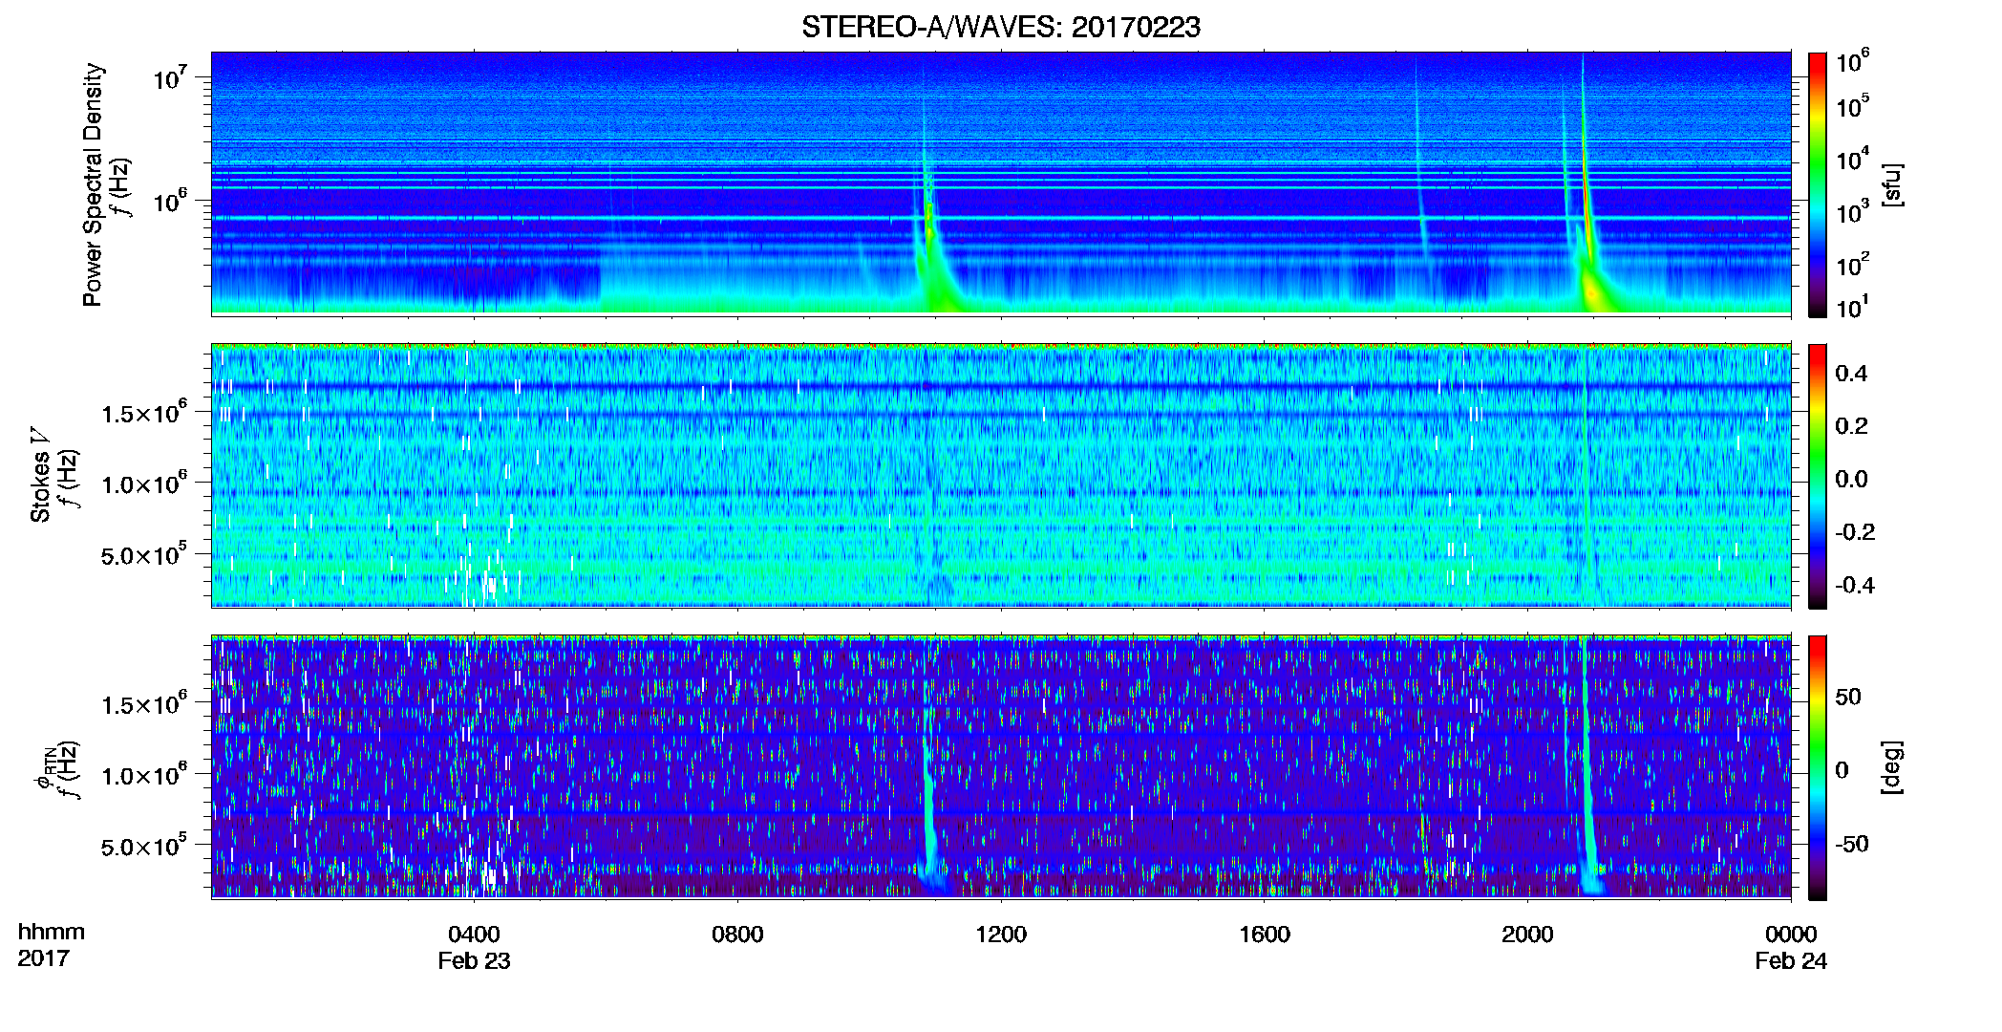The image size is (2002, 1032).
Task: Click the 5.0×10^5 tick on the Stokes V axis
Action: [143, 554]
